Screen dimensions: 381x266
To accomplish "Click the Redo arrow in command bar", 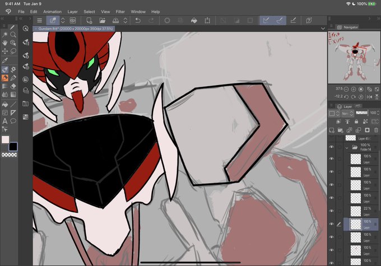I will pos(151,20).
